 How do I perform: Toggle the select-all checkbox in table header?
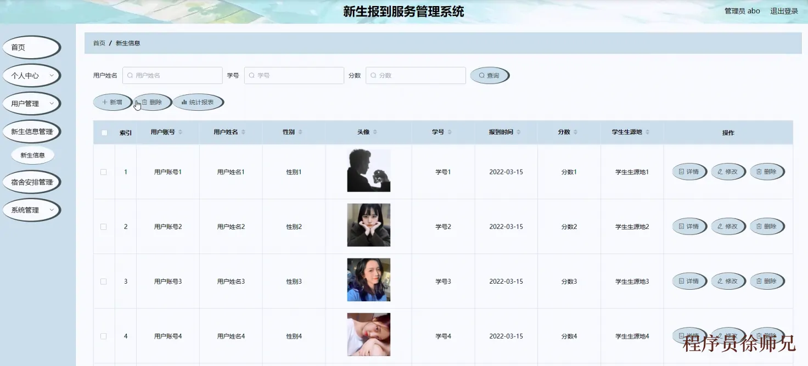point(104,132)
